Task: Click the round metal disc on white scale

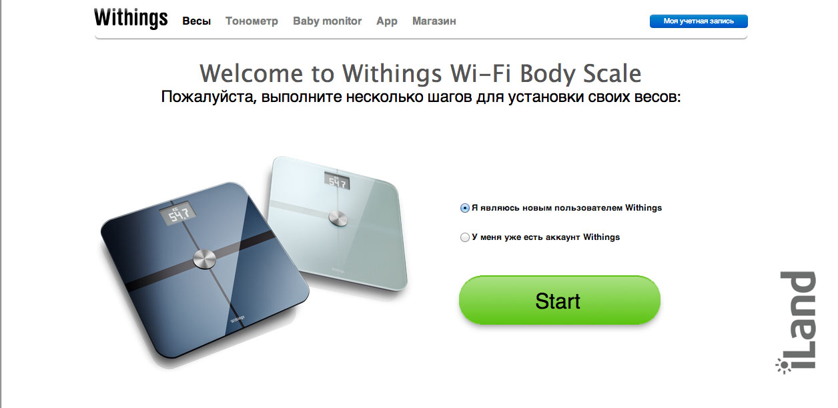Action: point(337,219)
